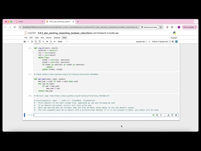Click the localhost address bar
201x151 pixels.
pos(81,27)
